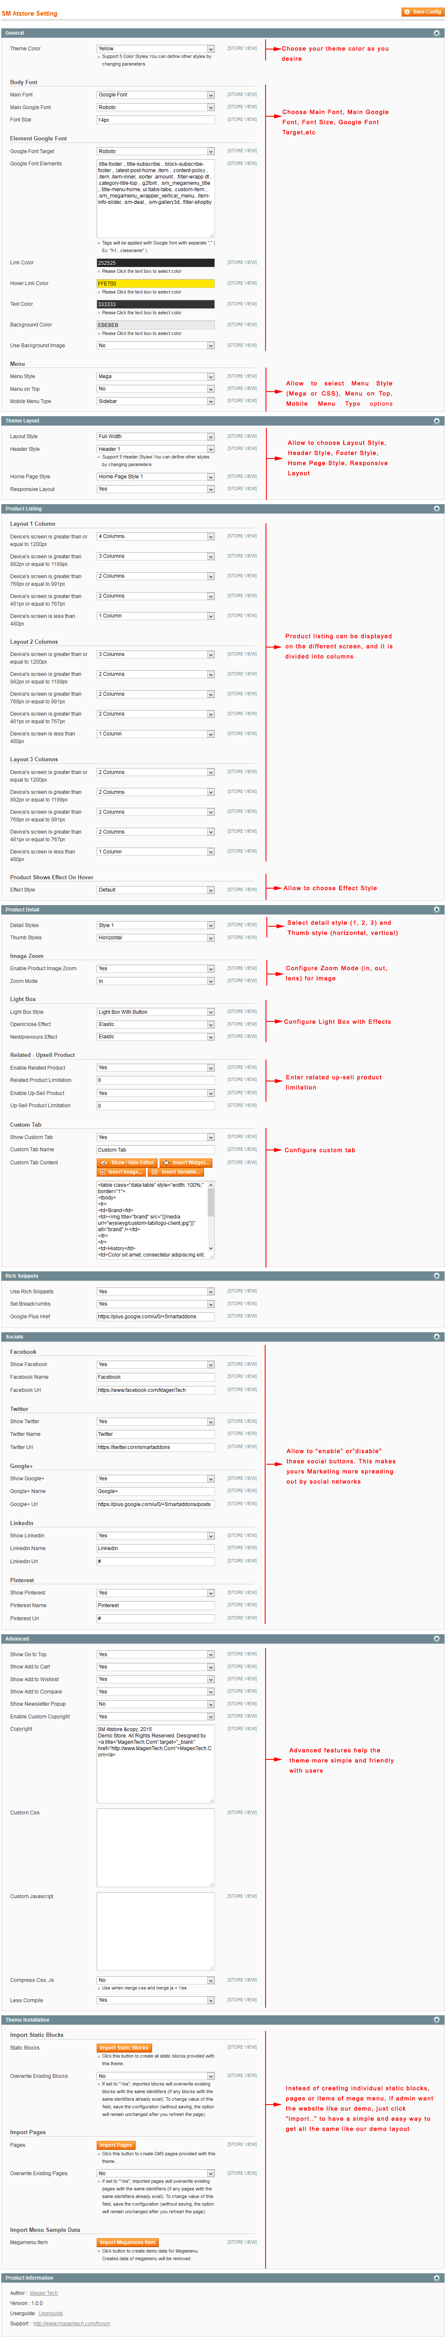
Task: Open the Show Custom Tab dropdown
Action: point(156,1137)
